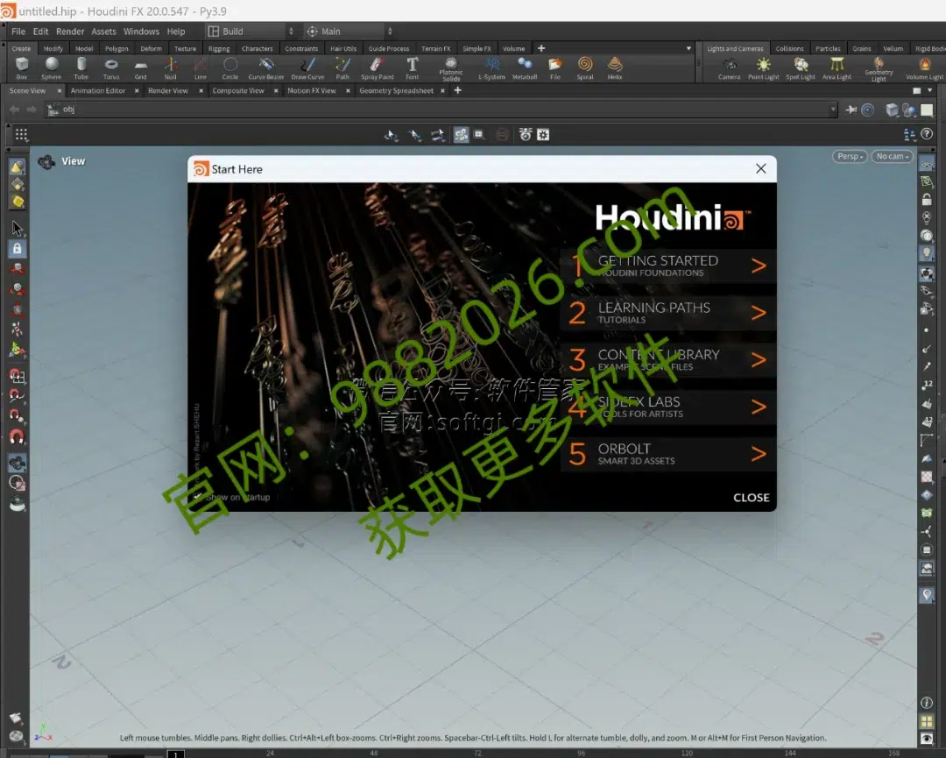Add a Point Light from the shelf

[763, 67]
